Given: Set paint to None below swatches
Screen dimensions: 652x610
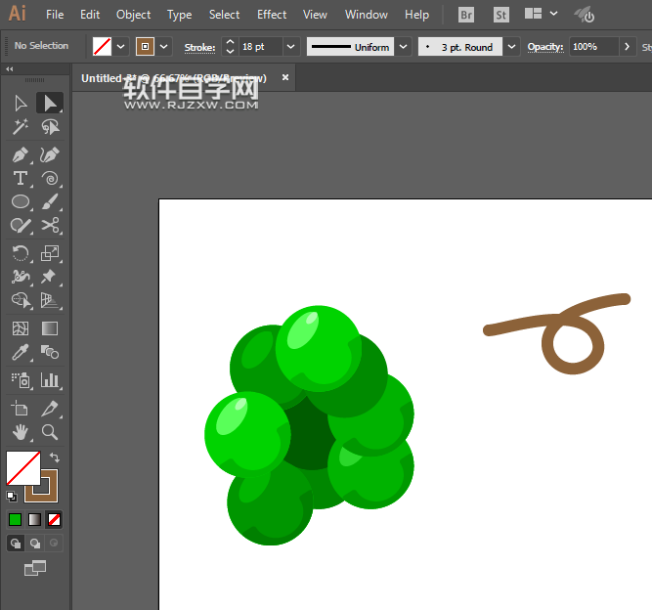Looking at the screenshot, I should (x=55, y=519).
